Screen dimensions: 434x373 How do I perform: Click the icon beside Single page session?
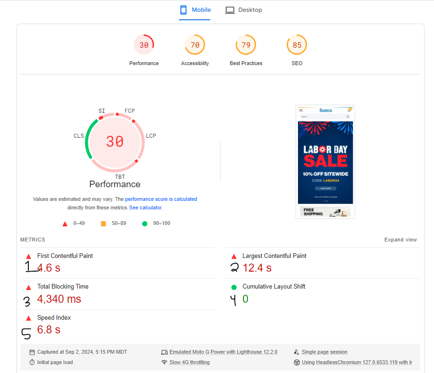[297, 352]
